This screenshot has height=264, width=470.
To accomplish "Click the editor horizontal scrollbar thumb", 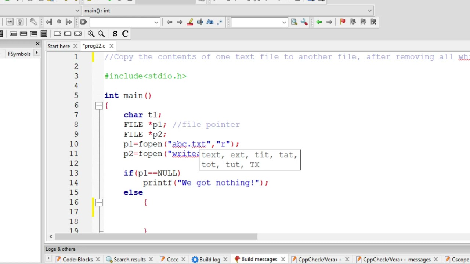I will coord(156,237).
